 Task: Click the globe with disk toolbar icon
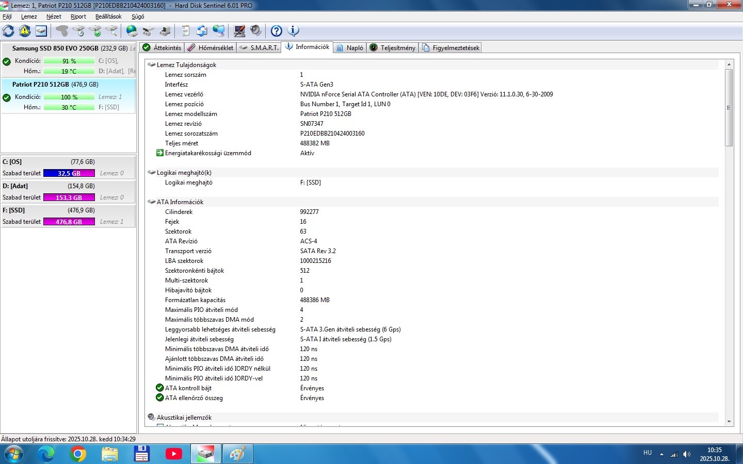132,31
